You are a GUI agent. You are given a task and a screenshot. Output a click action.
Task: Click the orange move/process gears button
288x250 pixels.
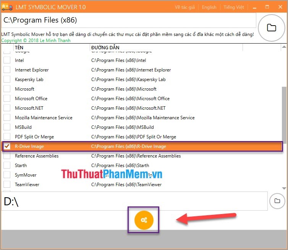coord(144,220)
